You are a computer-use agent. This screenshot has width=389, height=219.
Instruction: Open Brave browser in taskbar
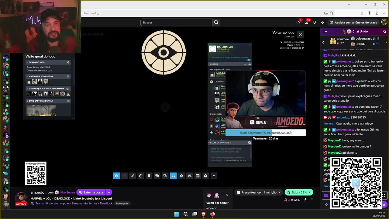point(204,214)
